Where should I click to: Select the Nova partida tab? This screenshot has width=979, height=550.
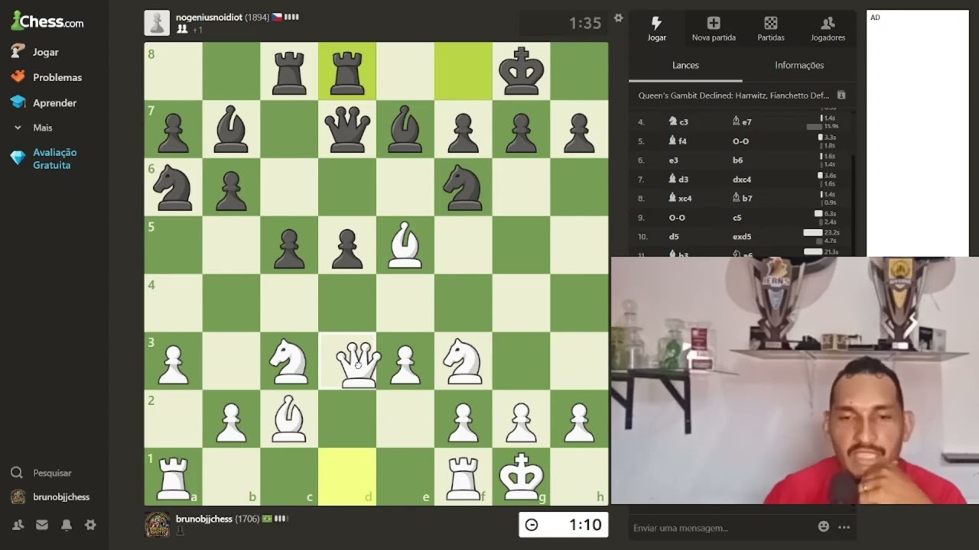point(714,29)
